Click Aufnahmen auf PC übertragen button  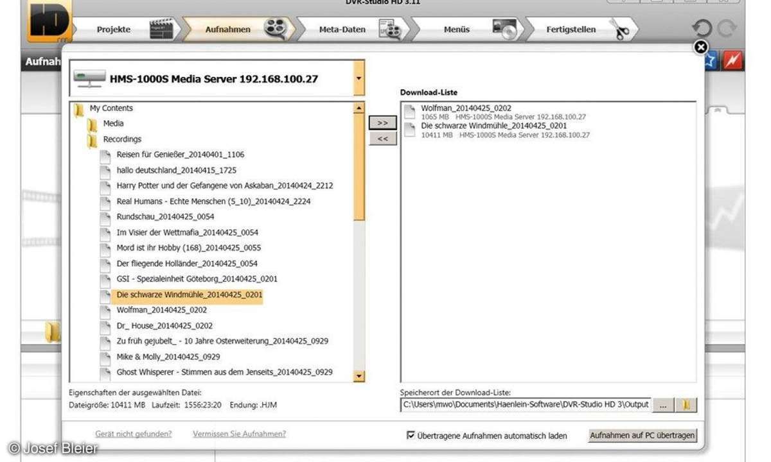click(x=642, y=435)
